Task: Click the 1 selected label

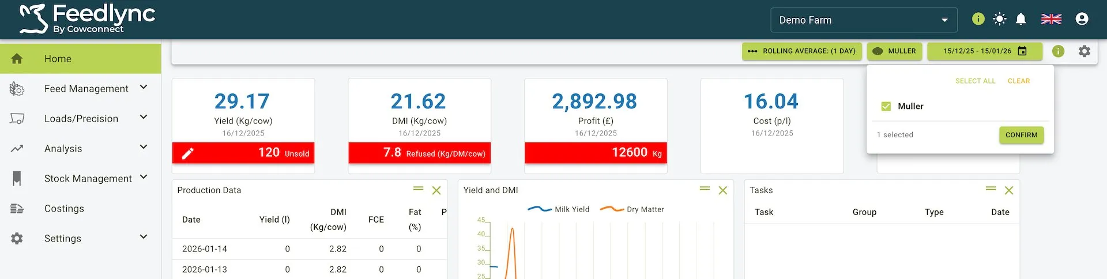Action: tap(895, 135)
